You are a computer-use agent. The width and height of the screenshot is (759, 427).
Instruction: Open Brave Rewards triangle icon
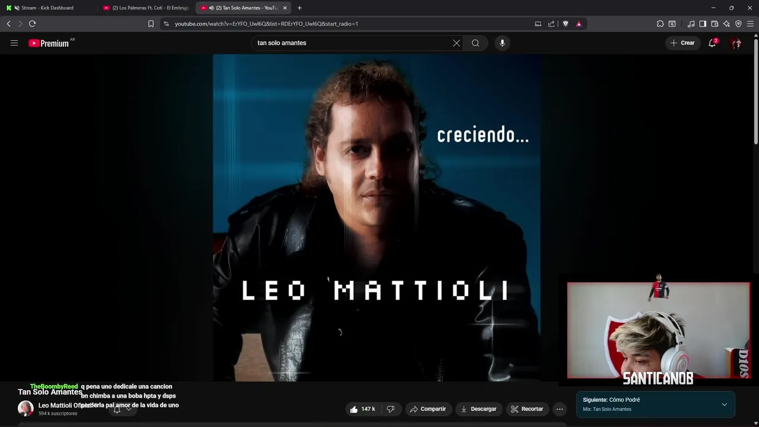tap(579, 24)
